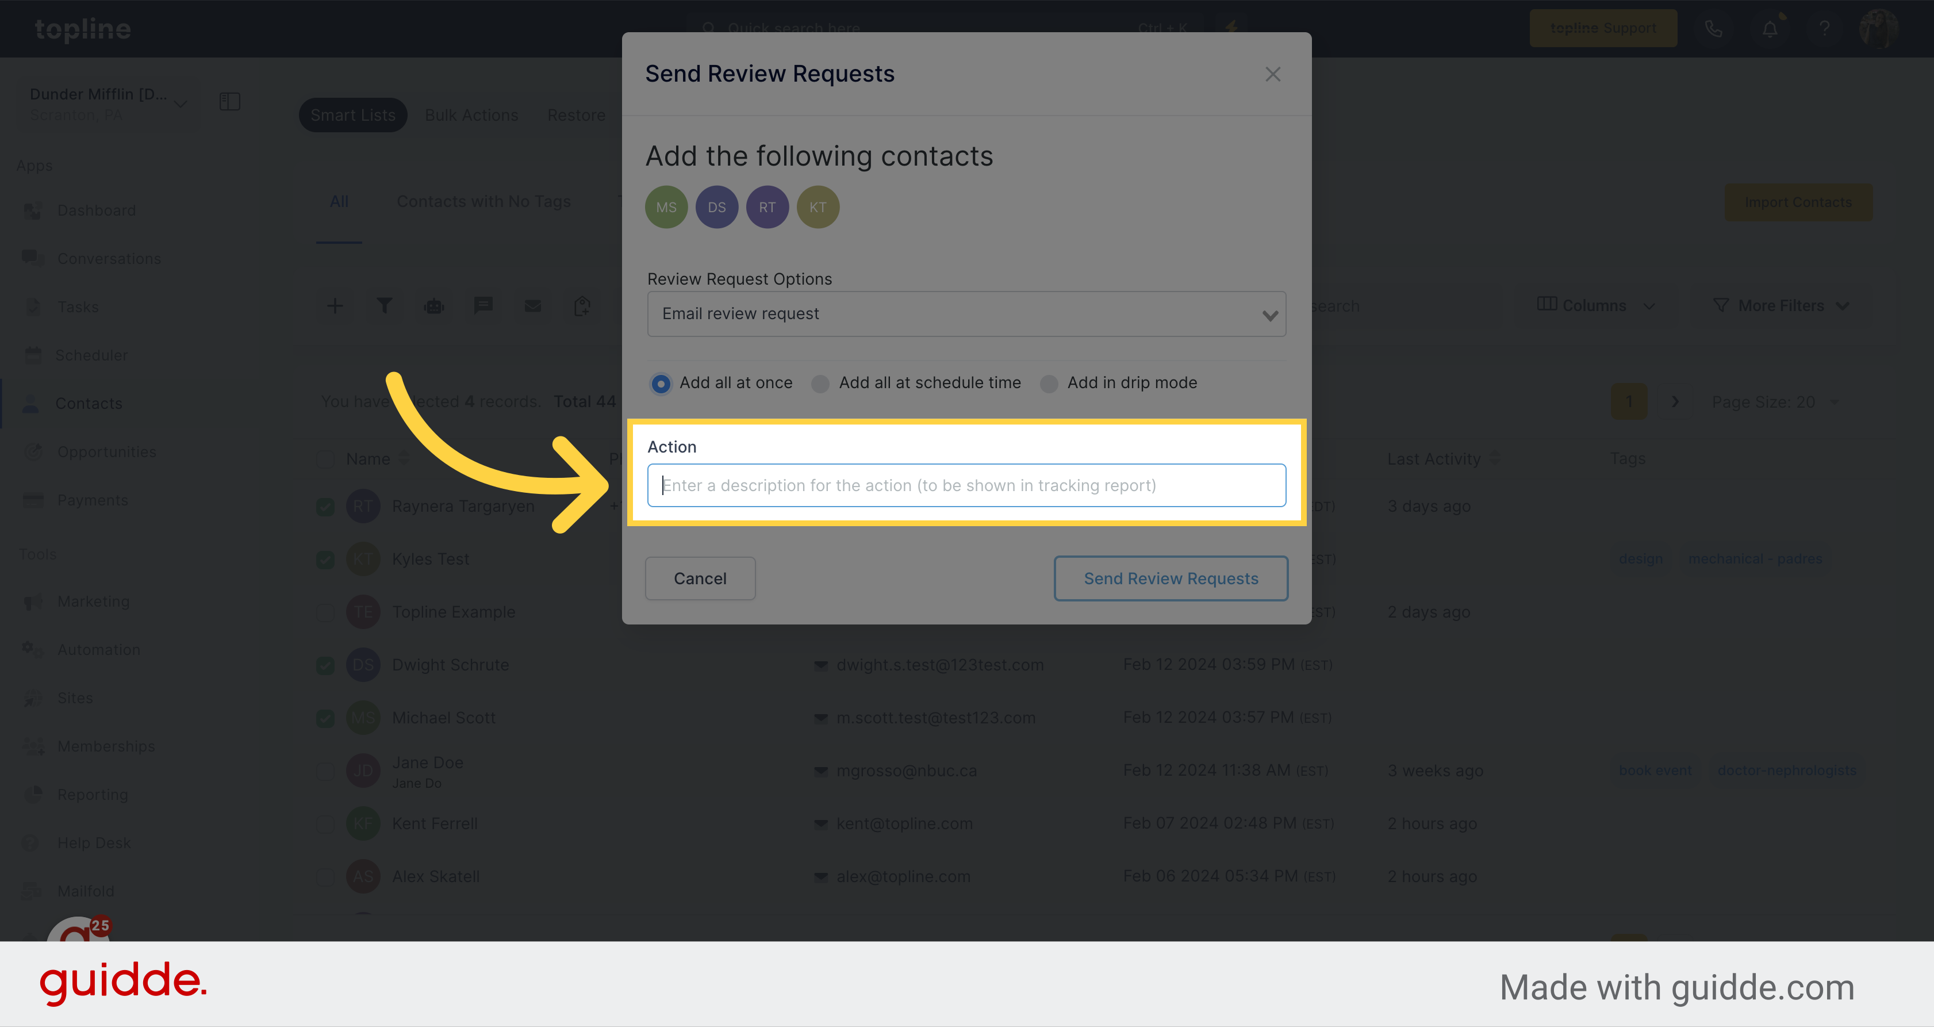Click the topline Support button
This screenshot has width=1934, height=1027.
pyautogui.click(x=1603, y=29)
